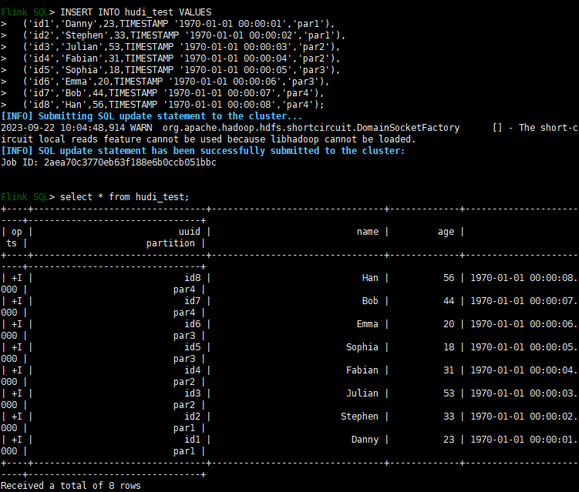Click '[INFO] Submitting SQL update statement' line
This screenshot has height=492, width=579.
pos(151,116)
